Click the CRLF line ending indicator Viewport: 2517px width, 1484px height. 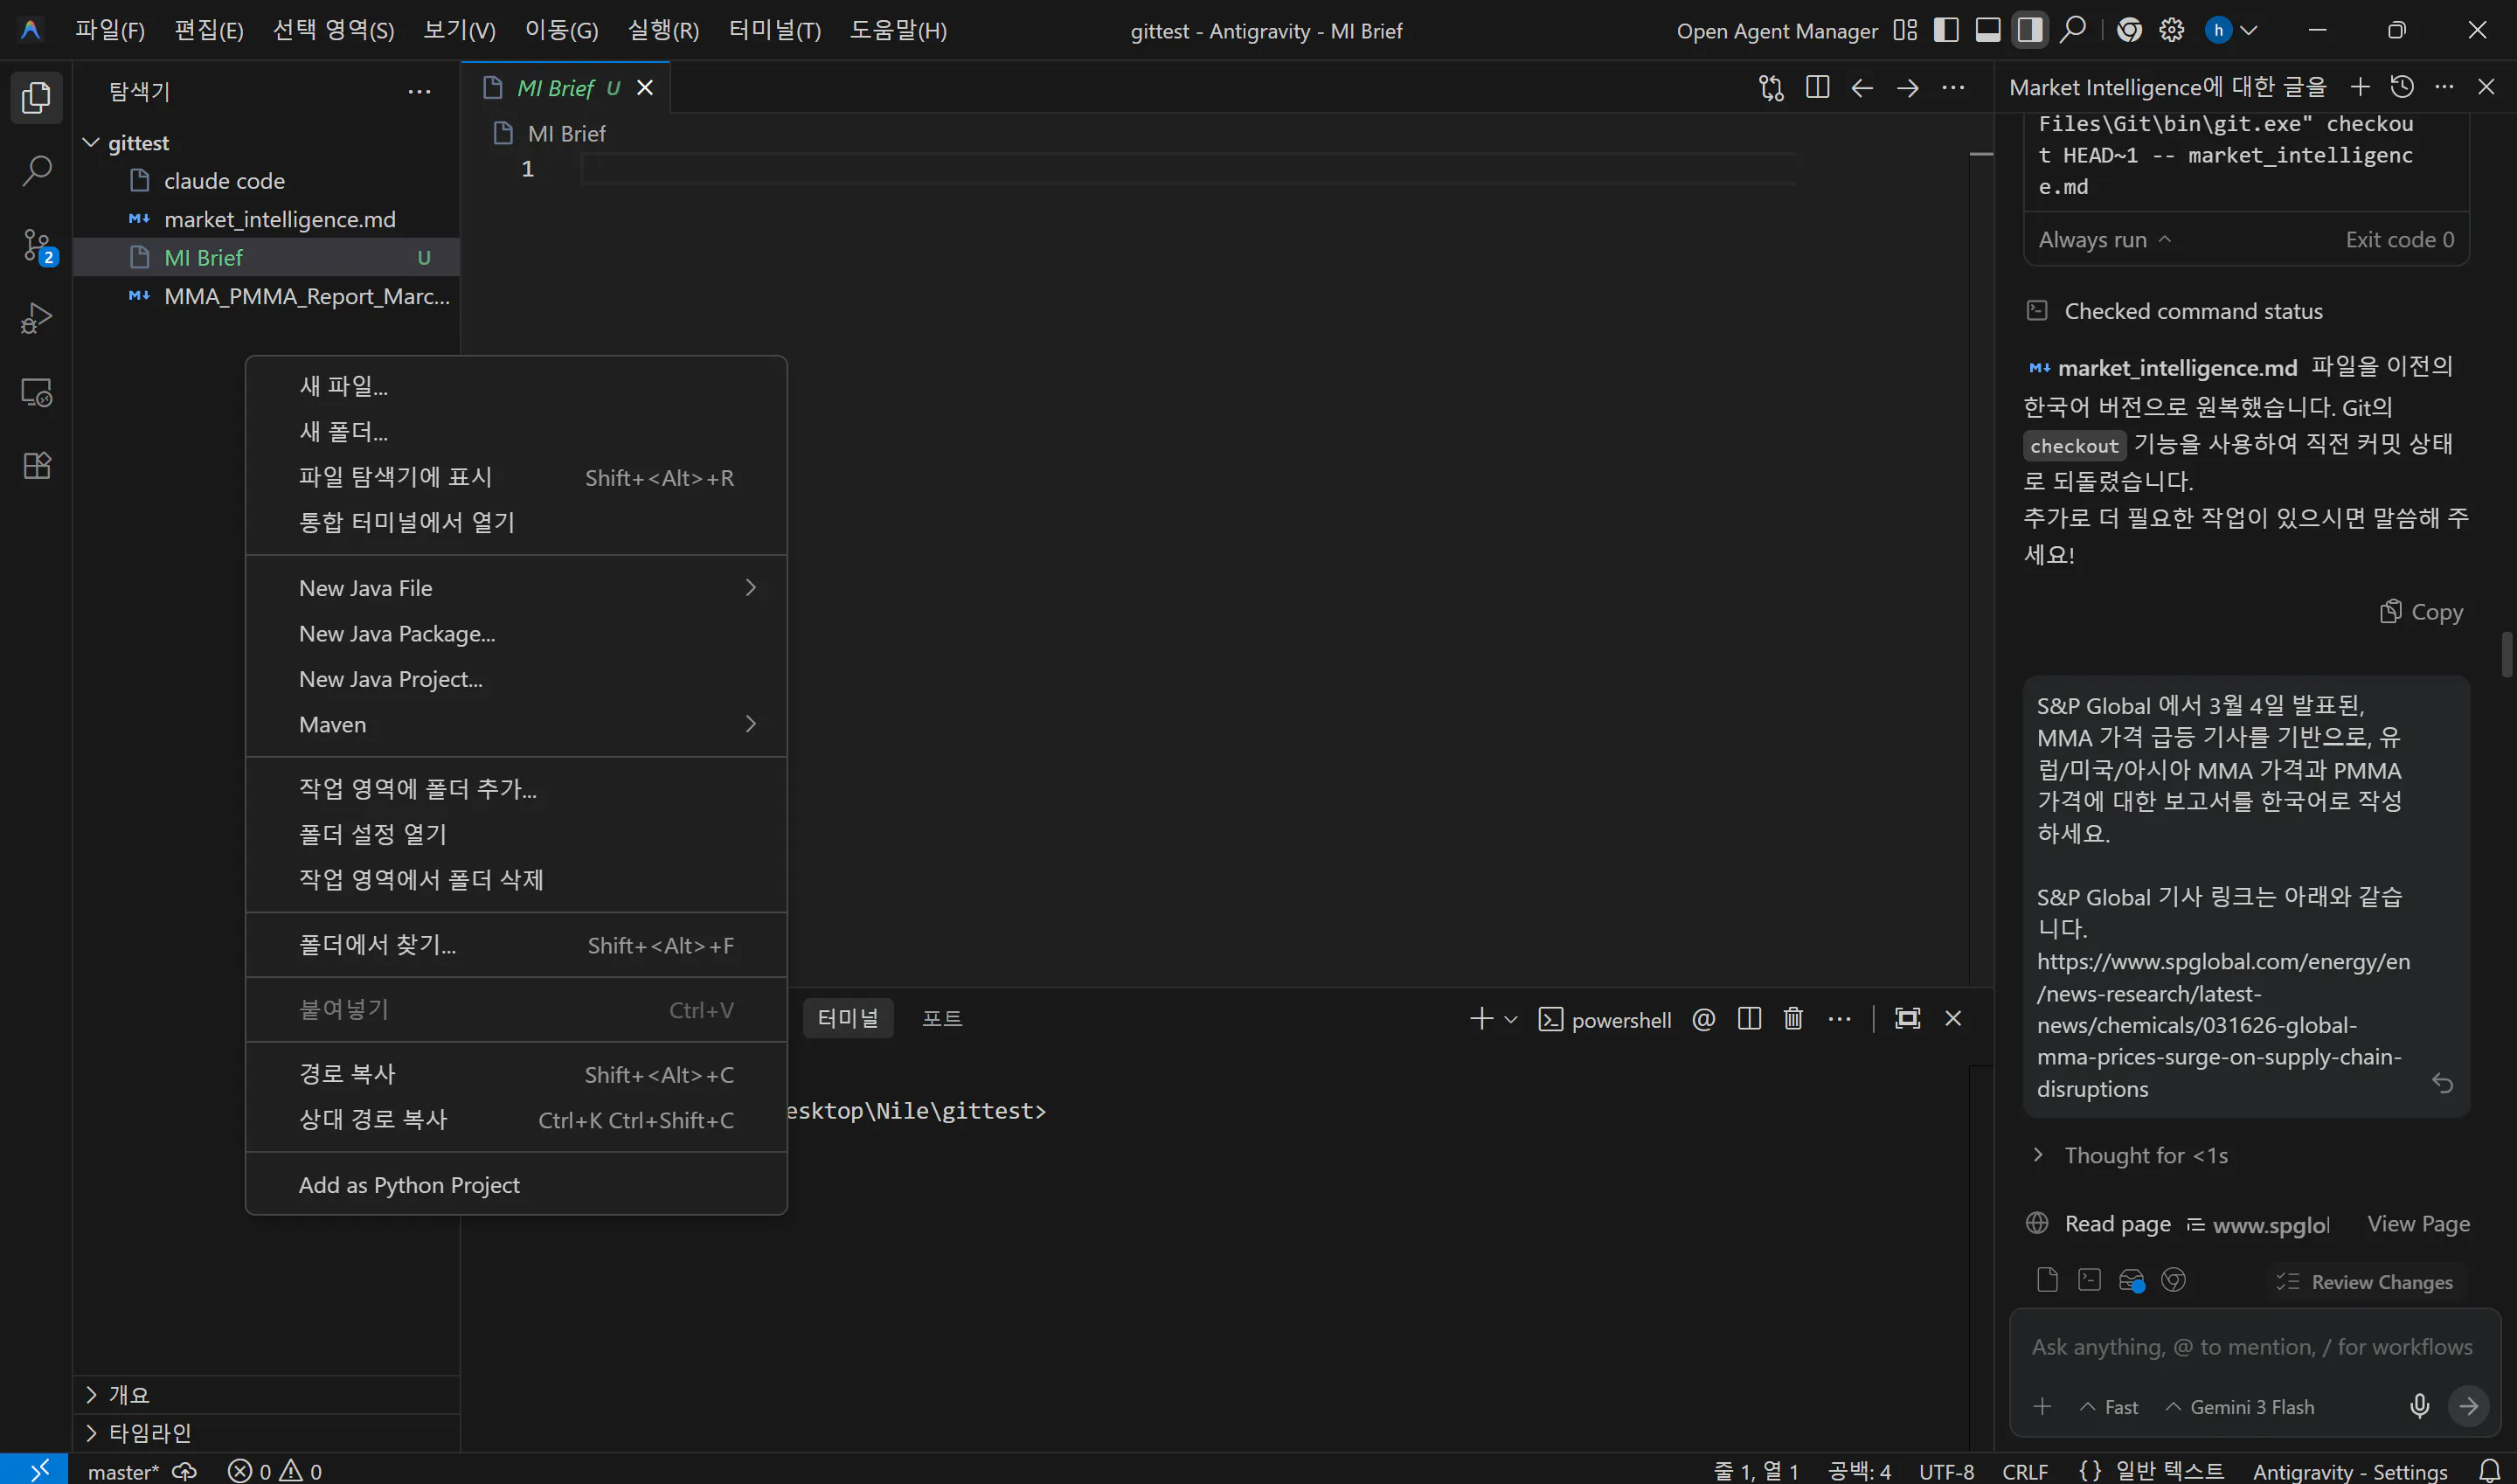[x=2025, y=1471]
